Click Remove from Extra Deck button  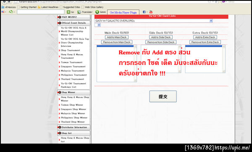pyautogui.click(x=205, y=42)
